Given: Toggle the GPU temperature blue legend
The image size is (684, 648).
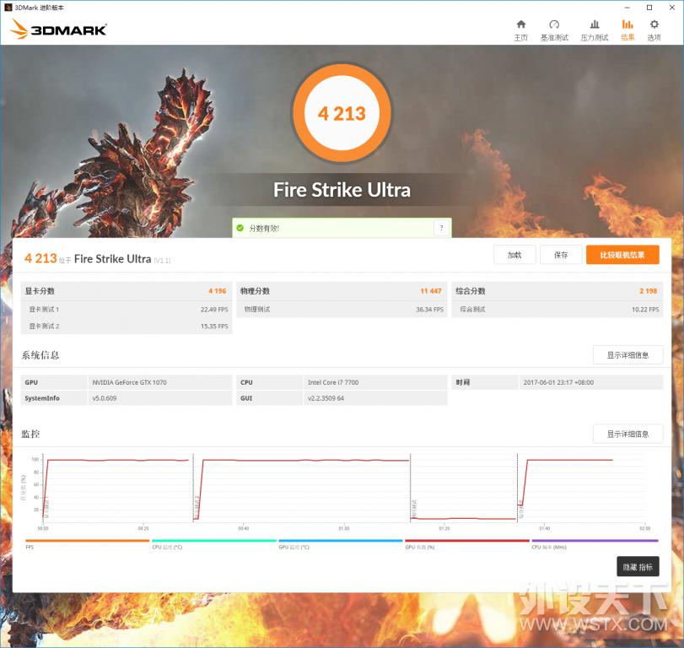Looking at the screenshot, I should pos(340,541).
